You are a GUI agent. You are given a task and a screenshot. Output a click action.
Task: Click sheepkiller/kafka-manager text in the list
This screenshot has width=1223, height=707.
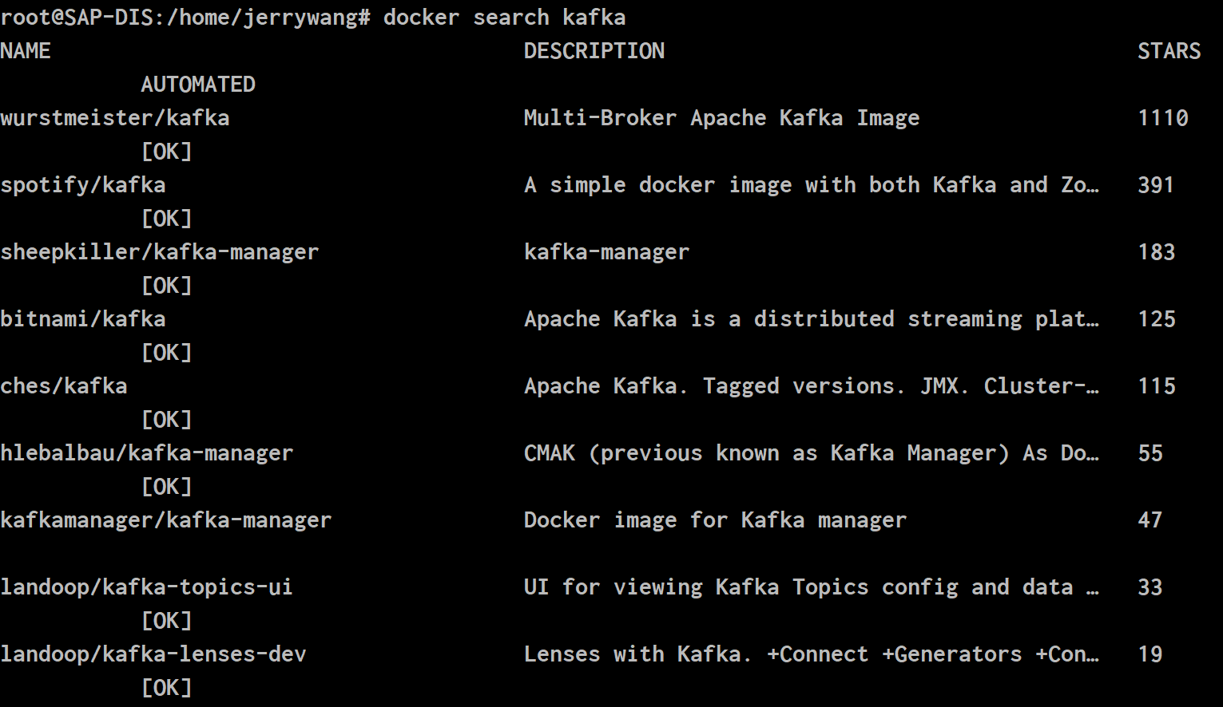point(160,252)
